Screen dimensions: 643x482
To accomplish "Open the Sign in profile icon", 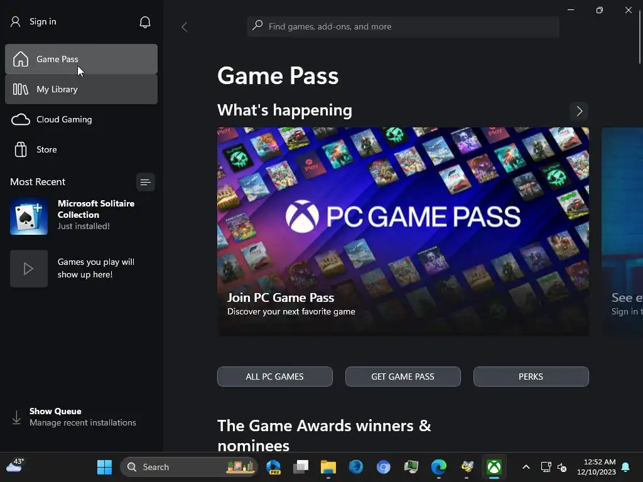I will tap(16, 22).
